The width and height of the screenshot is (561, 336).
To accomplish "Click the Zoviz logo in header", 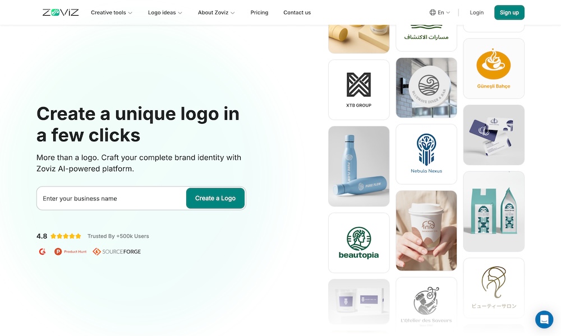I will point(61,12).
